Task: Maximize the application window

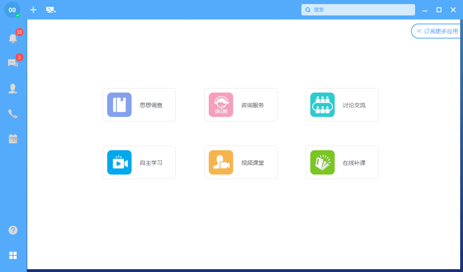Action: point(439,10)
